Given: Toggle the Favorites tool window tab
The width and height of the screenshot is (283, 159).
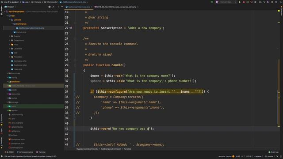Looking at the screenshot, I should [1, 143].
